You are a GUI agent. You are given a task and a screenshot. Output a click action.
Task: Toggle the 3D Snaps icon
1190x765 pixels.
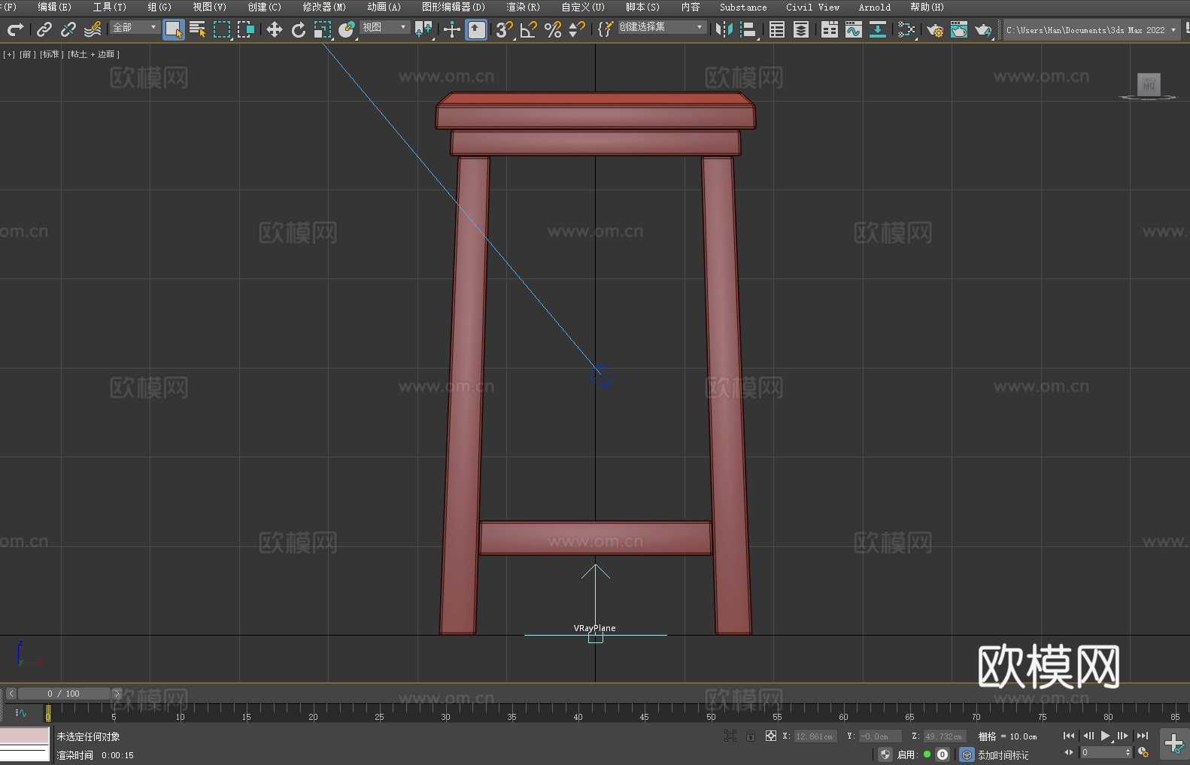pos(504,29)
